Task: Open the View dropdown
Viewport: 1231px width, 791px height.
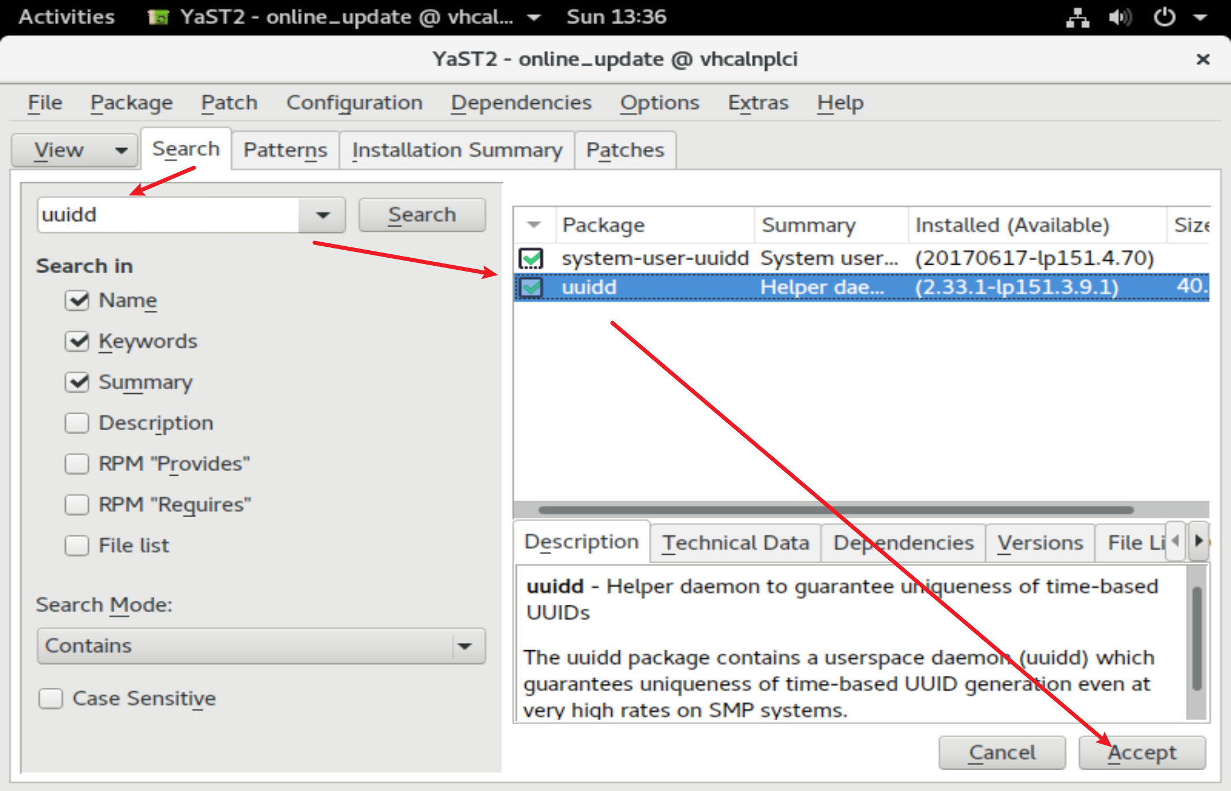Action: click(x=74, y=150)
